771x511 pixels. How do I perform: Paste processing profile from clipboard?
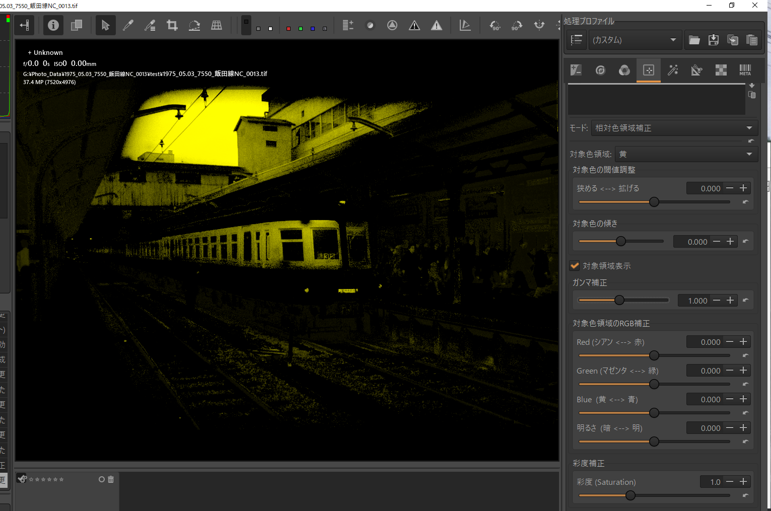751,40
